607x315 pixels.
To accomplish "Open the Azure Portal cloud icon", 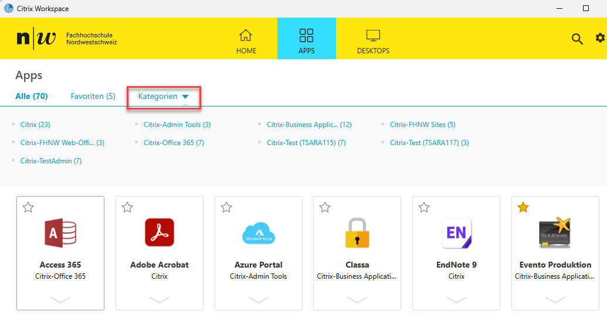I will (259, 232).
